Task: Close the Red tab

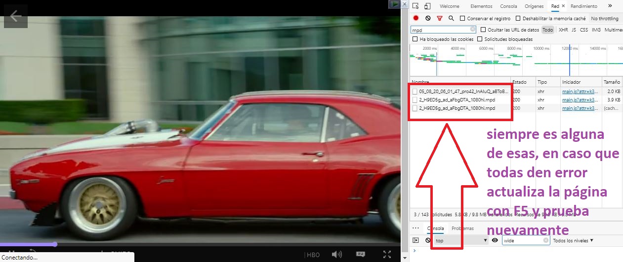Action: point(563,6)
